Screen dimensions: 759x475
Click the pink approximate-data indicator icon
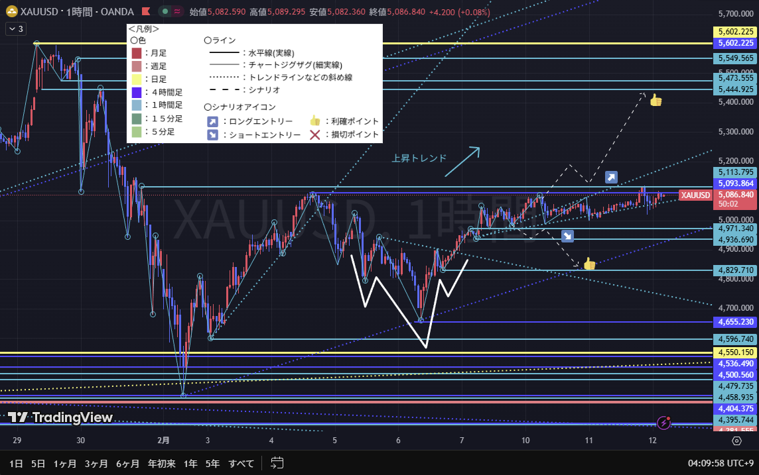pyautogui.click(x=177, y=11)
